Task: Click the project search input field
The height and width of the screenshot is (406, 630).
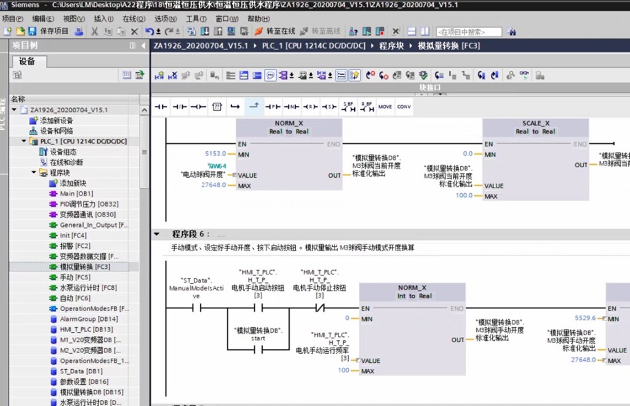Action: [469, 32]
